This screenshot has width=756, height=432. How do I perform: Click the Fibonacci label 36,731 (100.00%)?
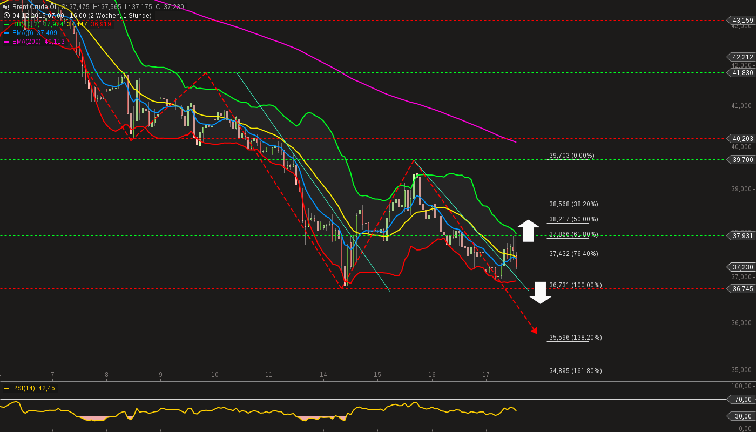pos(576,285)
